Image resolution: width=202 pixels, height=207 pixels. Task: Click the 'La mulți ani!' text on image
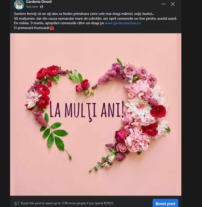87,111
